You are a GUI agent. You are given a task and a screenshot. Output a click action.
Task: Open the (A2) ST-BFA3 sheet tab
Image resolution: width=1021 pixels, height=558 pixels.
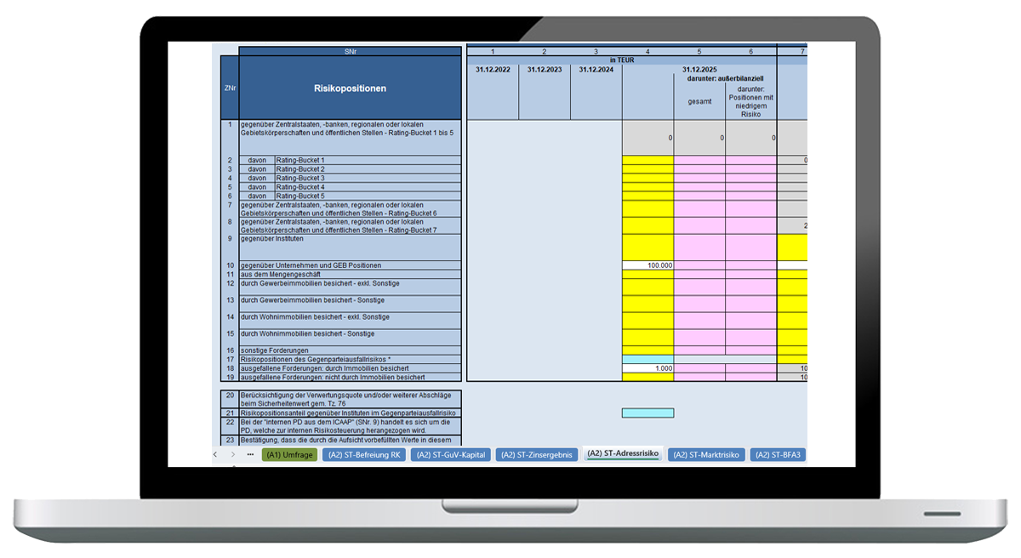pyautogui.click(x=778, y=455)
